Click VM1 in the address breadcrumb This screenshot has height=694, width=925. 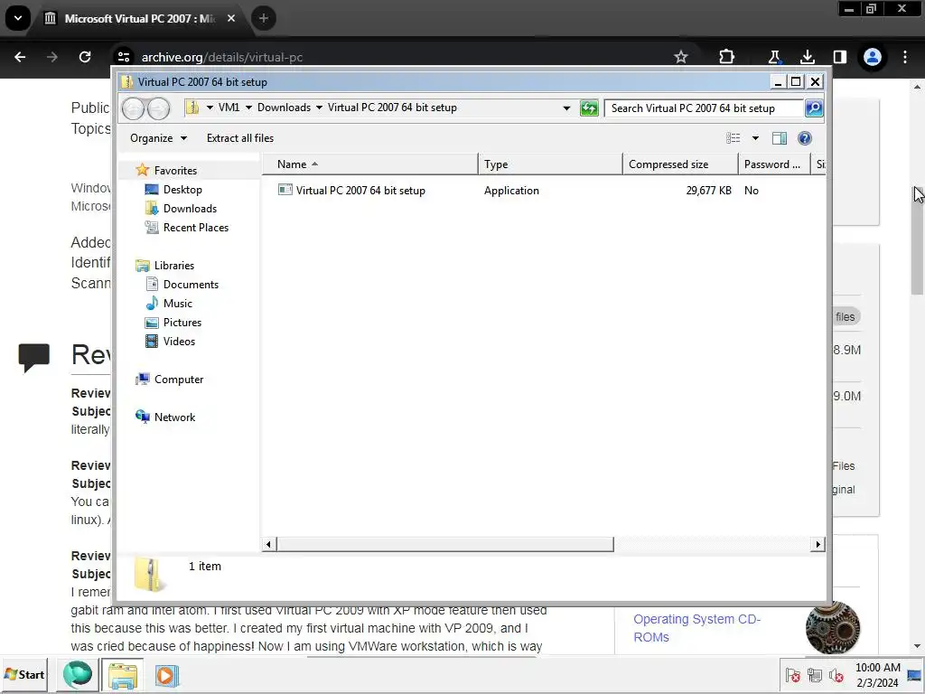coord(229,108)
